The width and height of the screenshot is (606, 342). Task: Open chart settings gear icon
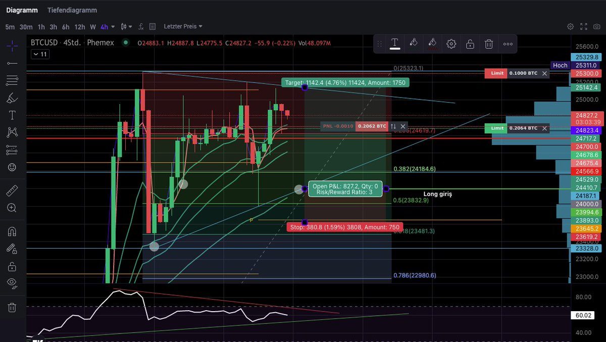point(570,26)
